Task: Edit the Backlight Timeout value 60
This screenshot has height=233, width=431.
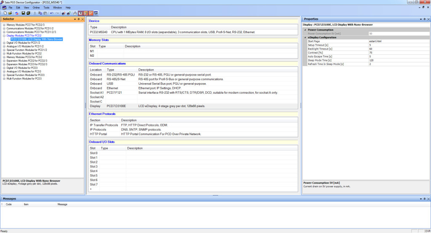Action: pyautogui.click(x=399, y=49)
